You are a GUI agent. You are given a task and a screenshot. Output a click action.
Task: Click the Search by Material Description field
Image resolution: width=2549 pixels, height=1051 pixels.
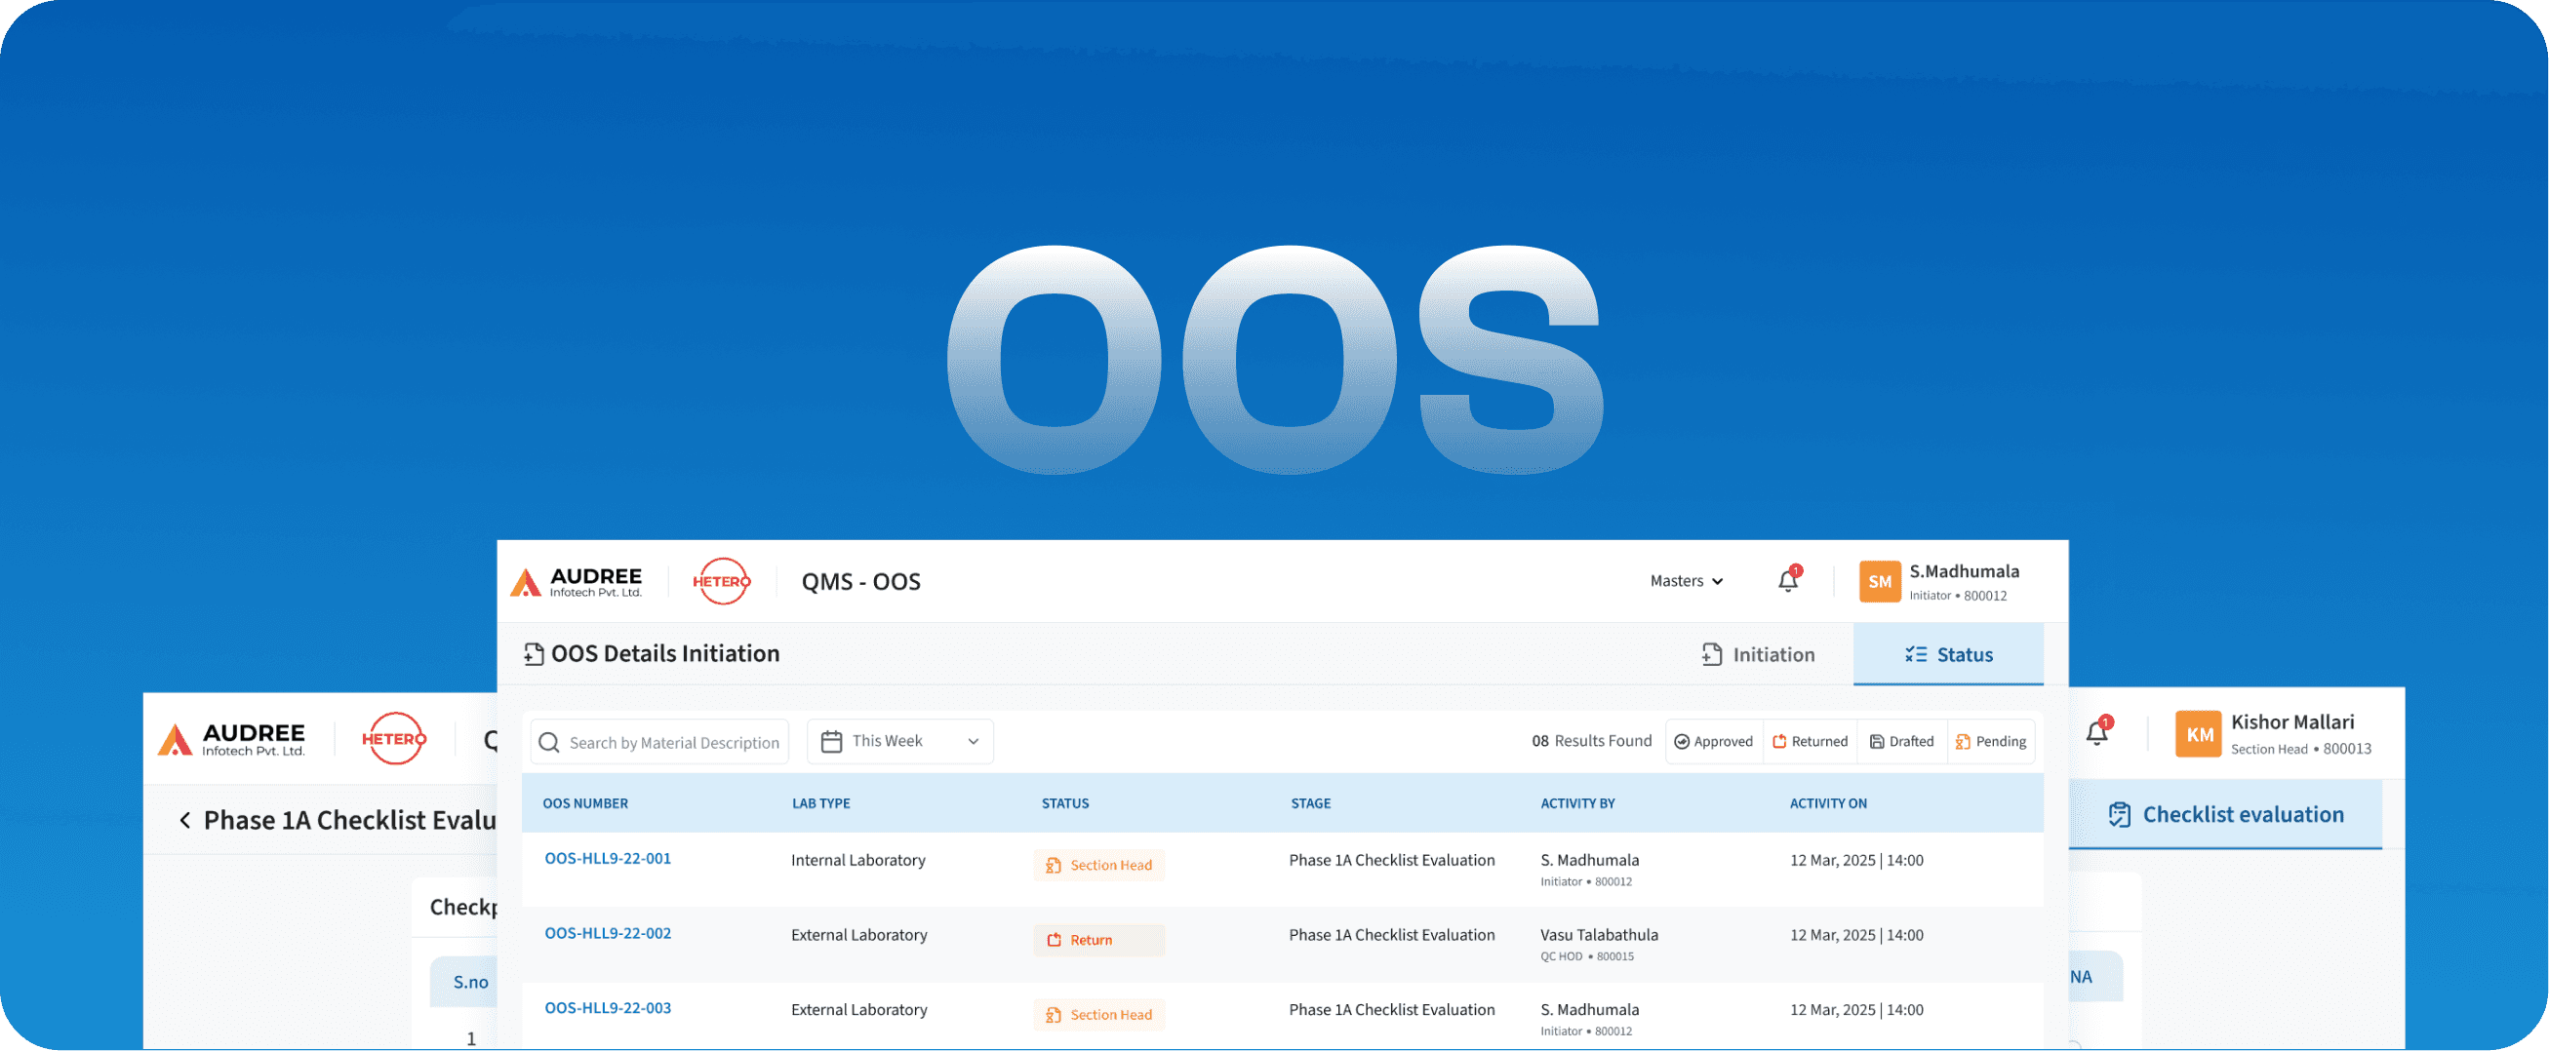[660, 742]
